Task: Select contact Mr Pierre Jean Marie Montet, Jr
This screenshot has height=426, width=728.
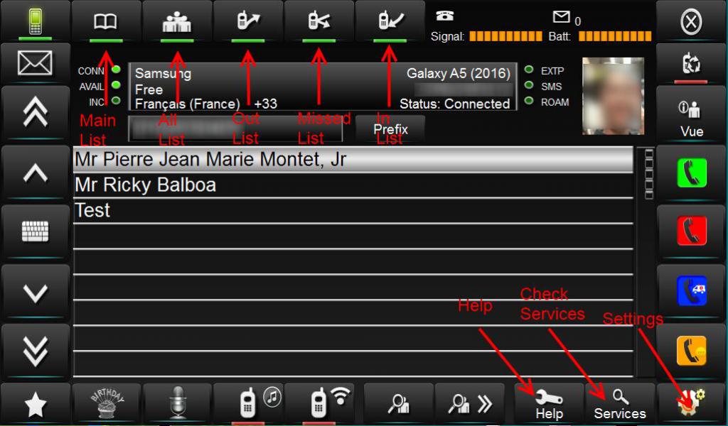Action: [353, 160]
